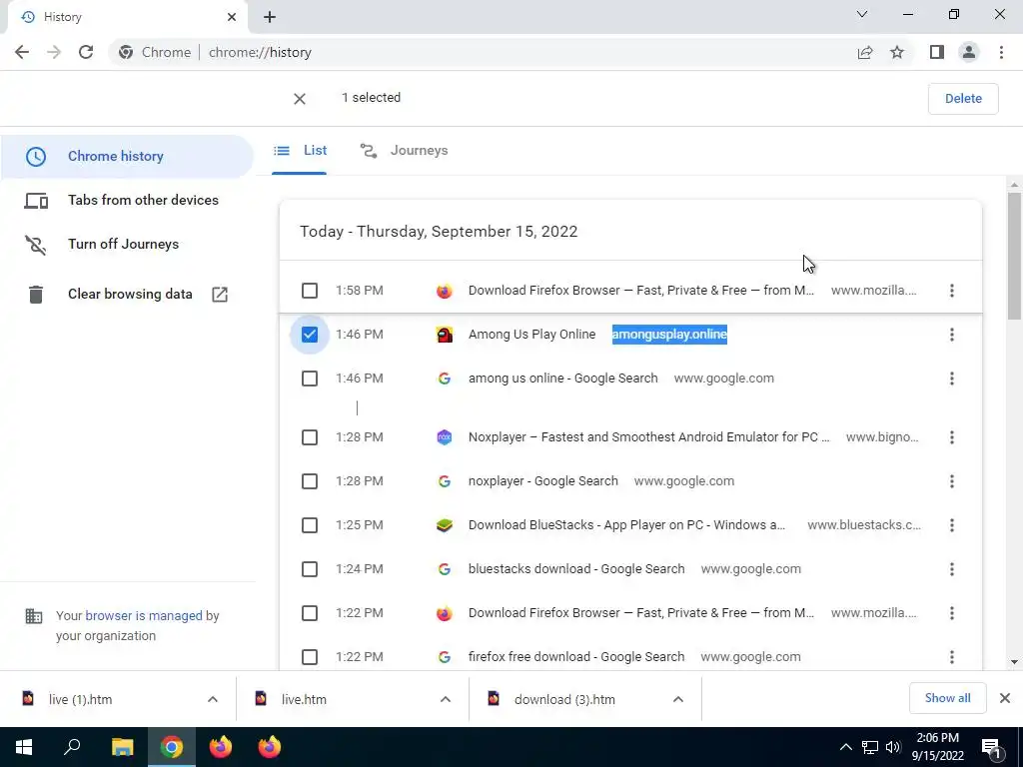Screen dimensions: 1023x767
Task: Open actions menu for bluestacks download search
Action: point(952,569)
